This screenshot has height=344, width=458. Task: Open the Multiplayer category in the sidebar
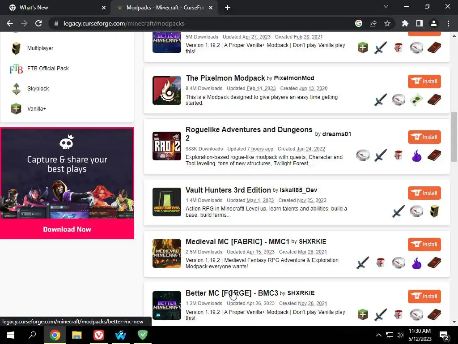point(40,48)
